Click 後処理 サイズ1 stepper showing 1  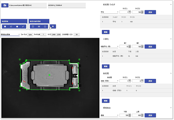[130, 81]
